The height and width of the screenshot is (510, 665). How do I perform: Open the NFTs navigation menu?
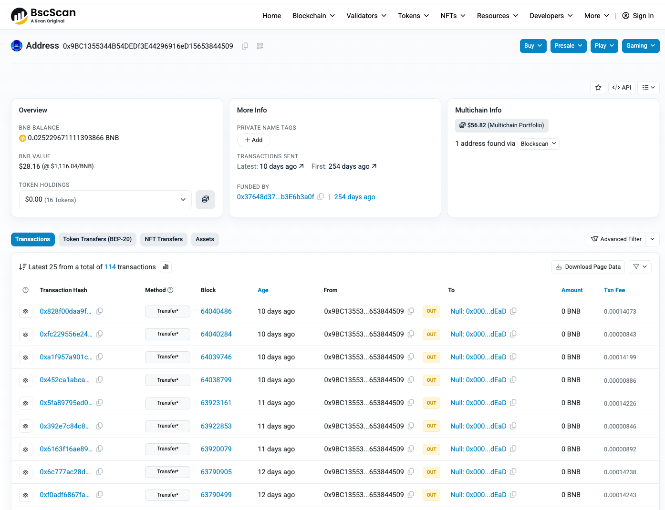point(452,16)
